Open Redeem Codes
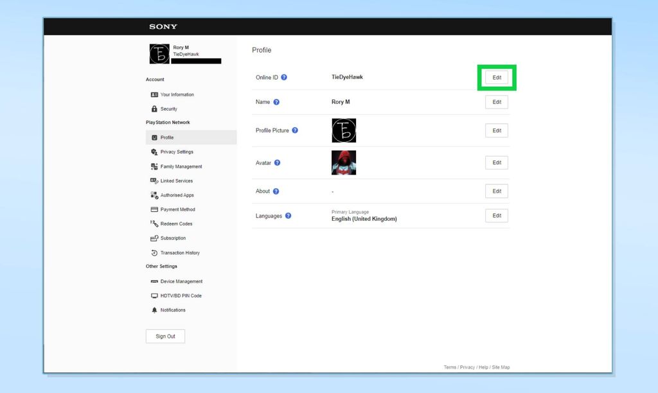The width and height of the screenshot is (658, 393). [x=176, y=223]
